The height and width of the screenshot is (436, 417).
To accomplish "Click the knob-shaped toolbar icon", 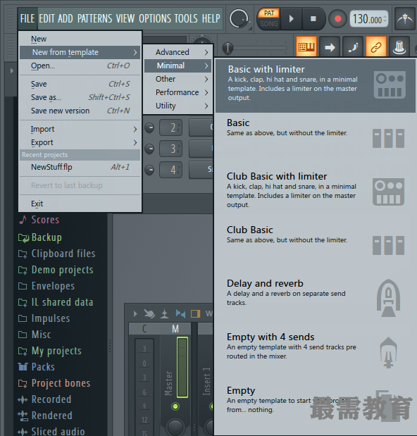I will point(399,46).
